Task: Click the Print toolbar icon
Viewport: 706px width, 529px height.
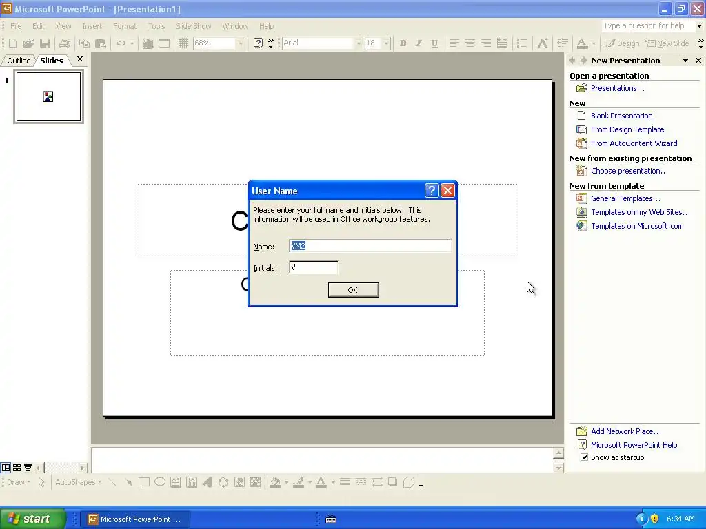Action: [x=65, y=43]
